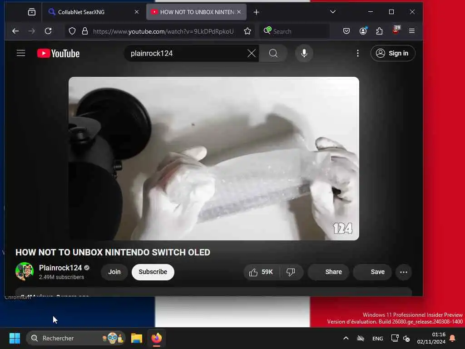Open the Extensions puzzle icon

379,31
